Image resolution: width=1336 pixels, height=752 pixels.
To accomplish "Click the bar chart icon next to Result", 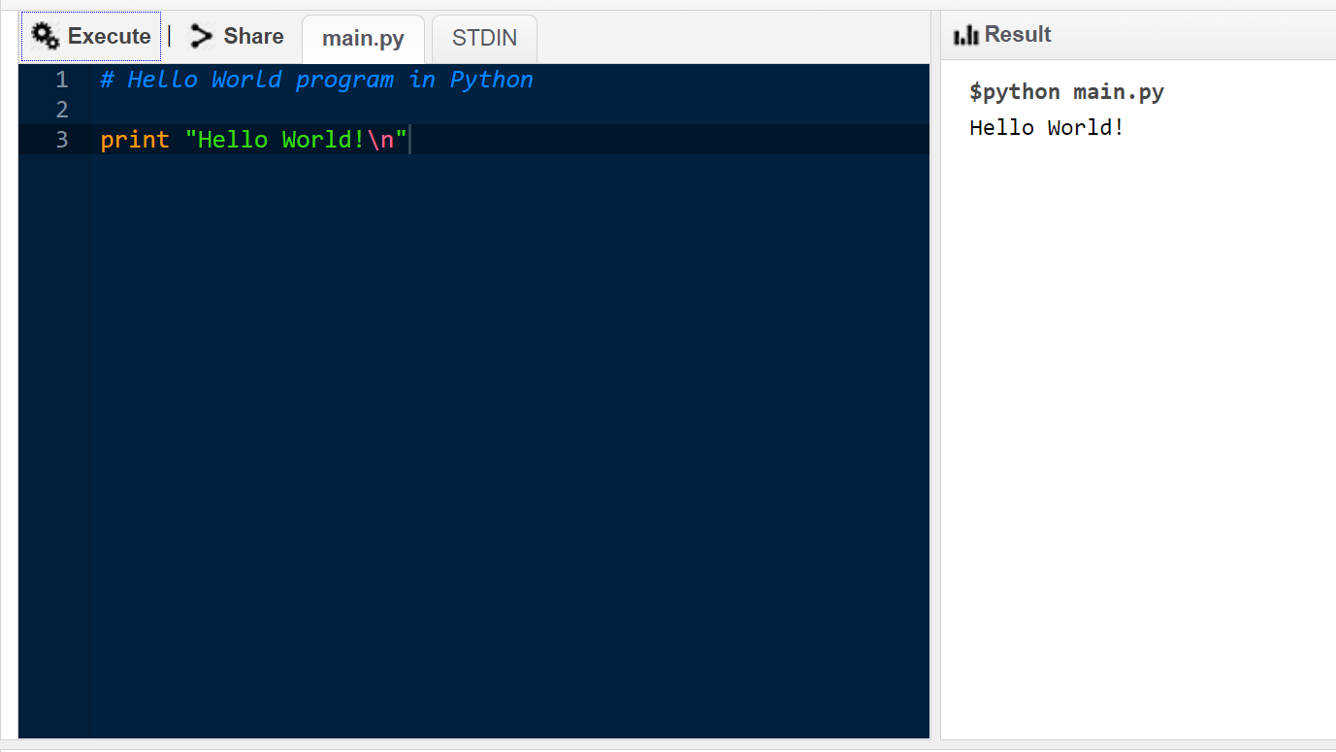I will pyautogui.click(x=966, y=35).
